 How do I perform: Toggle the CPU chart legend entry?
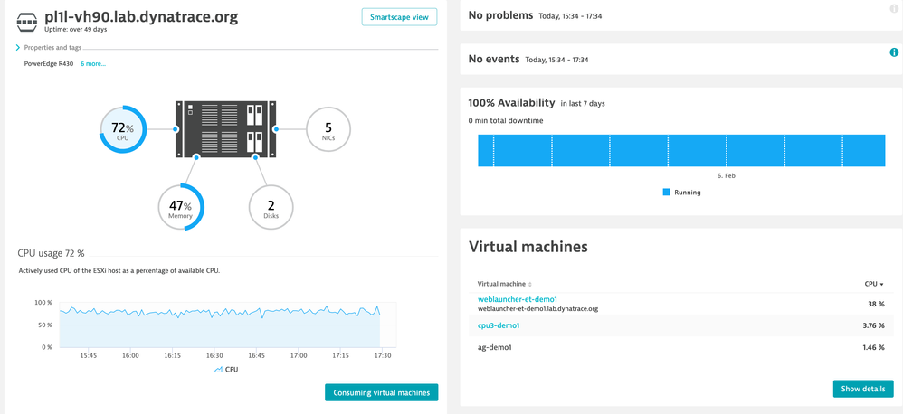[226, 370]
